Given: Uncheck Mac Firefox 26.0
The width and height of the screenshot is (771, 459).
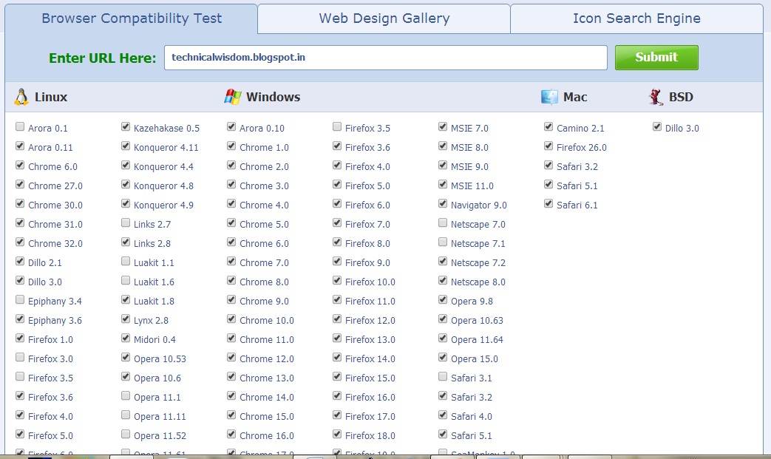Looking at the screenshot, I should [548, 146].
